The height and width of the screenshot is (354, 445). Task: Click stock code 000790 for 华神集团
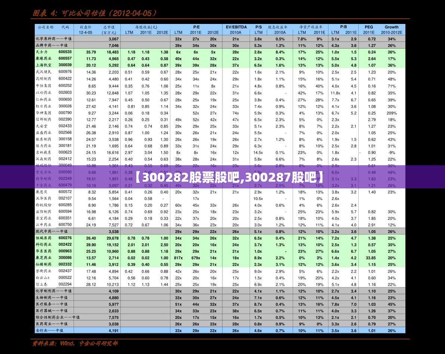tap(65, 113)
